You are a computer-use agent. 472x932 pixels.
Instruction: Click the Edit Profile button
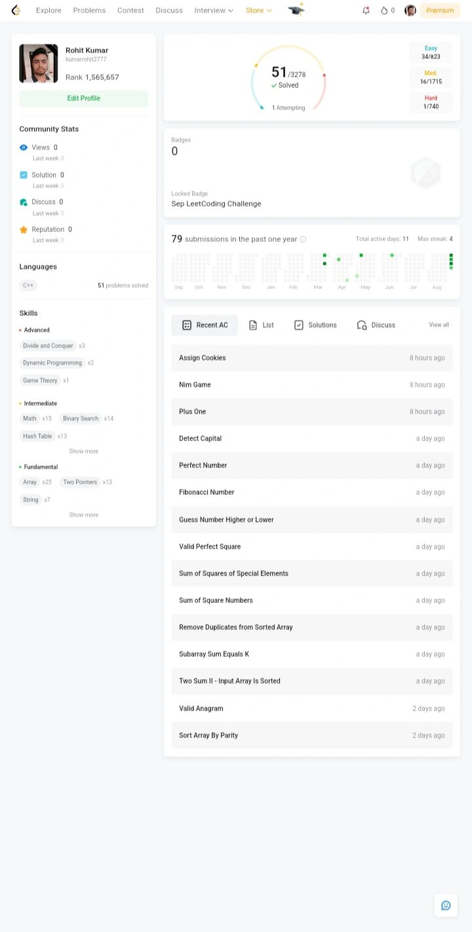(x=83, y=98)
